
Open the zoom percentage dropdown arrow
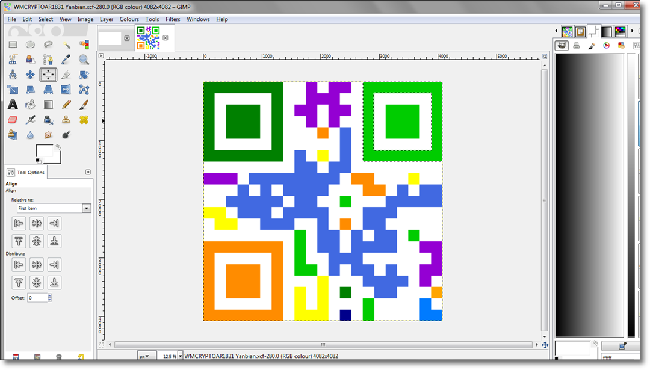(x=181, y=356)
